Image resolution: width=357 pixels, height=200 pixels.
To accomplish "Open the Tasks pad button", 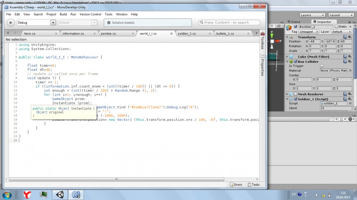I will 254,184.
